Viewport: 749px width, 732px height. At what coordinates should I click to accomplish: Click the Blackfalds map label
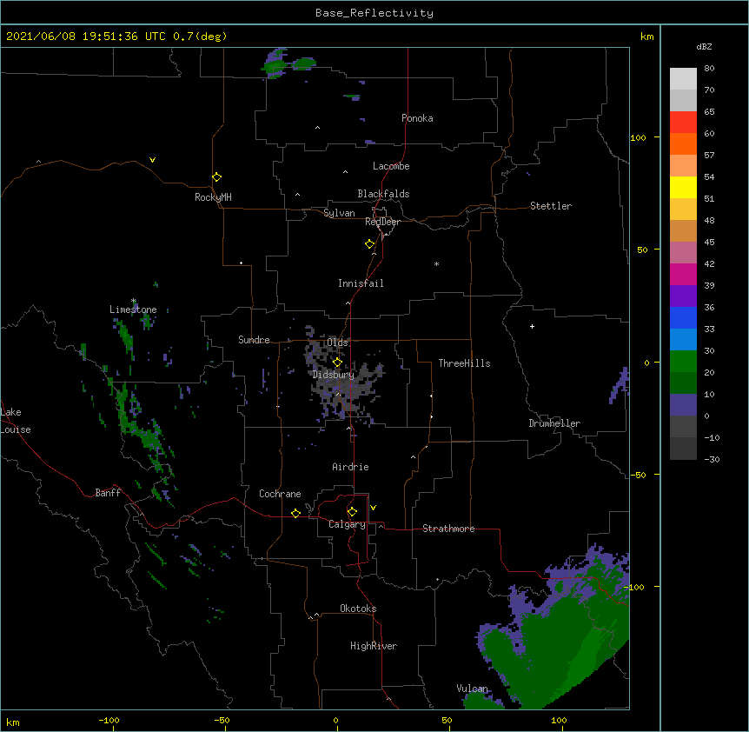tap(383, 194)
